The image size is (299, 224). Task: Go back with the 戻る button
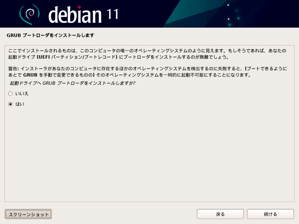(x=220, y=214)
